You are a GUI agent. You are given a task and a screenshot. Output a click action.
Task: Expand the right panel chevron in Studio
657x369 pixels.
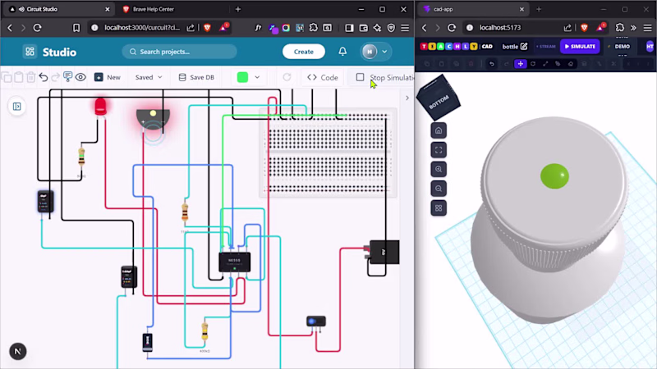pos(407,98)
